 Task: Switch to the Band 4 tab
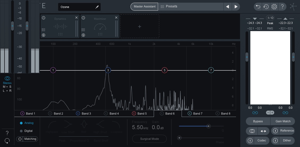112,114
